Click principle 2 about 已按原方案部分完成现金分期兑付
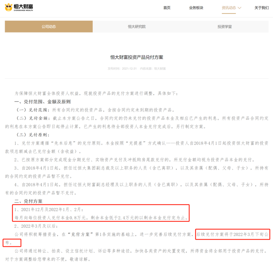The image size is (273, 266). click(135, 160)
